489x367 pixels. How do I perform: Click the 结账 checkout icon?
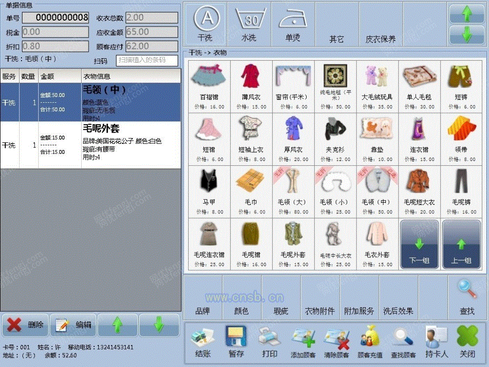203,343
